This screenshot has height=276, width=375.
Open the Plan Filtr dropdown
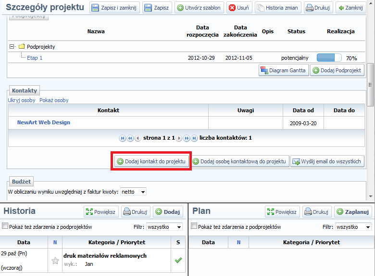tap(353, 227)
